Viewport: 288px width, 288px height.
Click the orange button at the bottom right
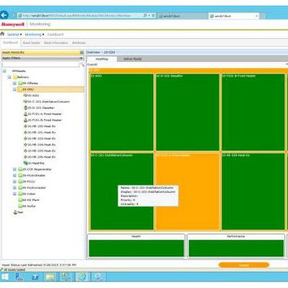[244, 265]
